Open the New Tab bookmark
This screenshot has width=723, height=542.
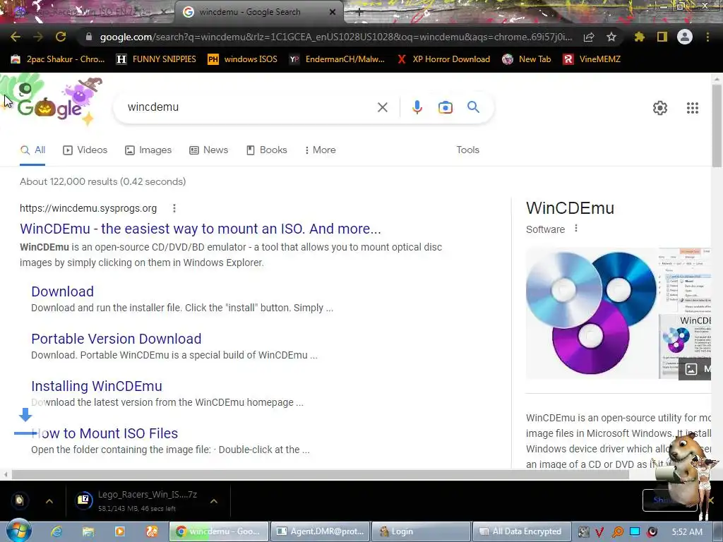click(527, 59)
